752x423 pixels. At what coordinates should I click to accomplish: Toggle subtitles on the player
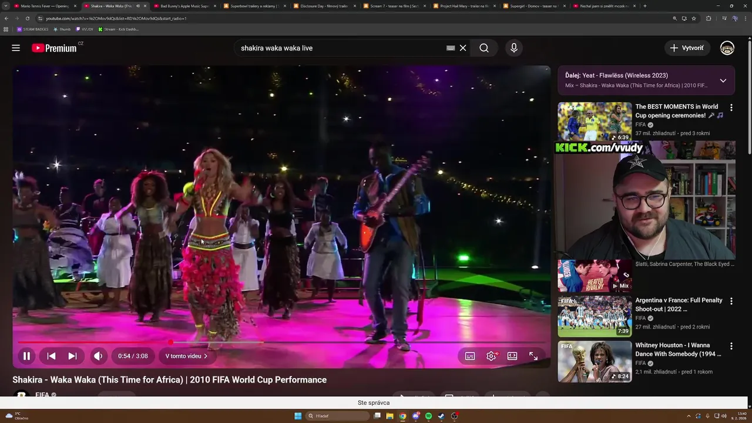tap(470, 356)
